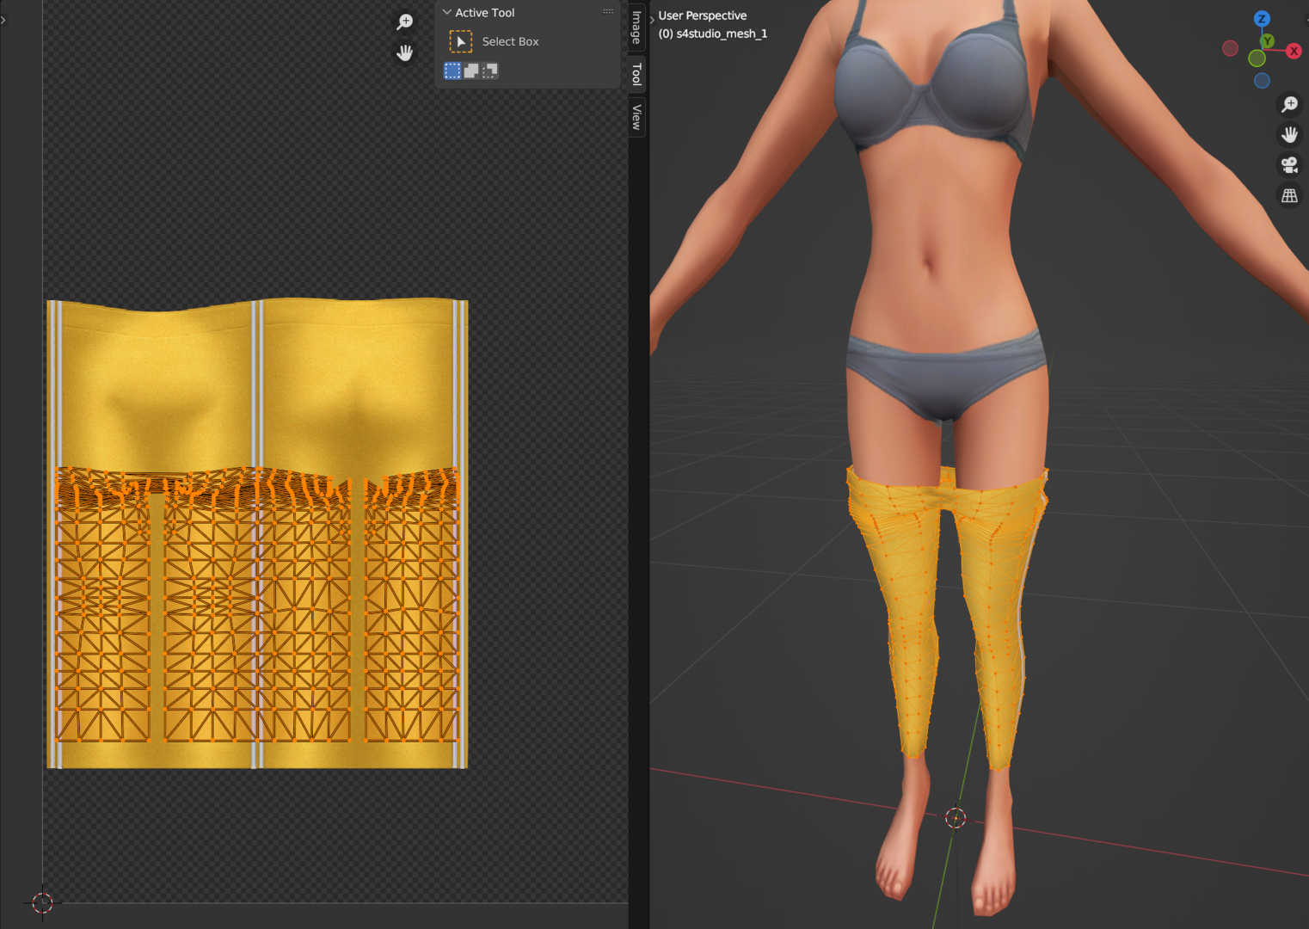Click the blue Z axis gizmo
This screenshot has width=1309, height=929.
pos(1262,19)
